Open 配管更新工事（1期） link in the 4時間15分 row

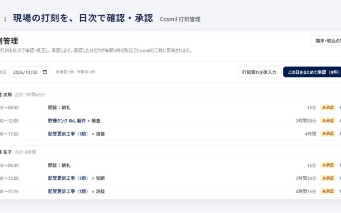tap(68, 192)
